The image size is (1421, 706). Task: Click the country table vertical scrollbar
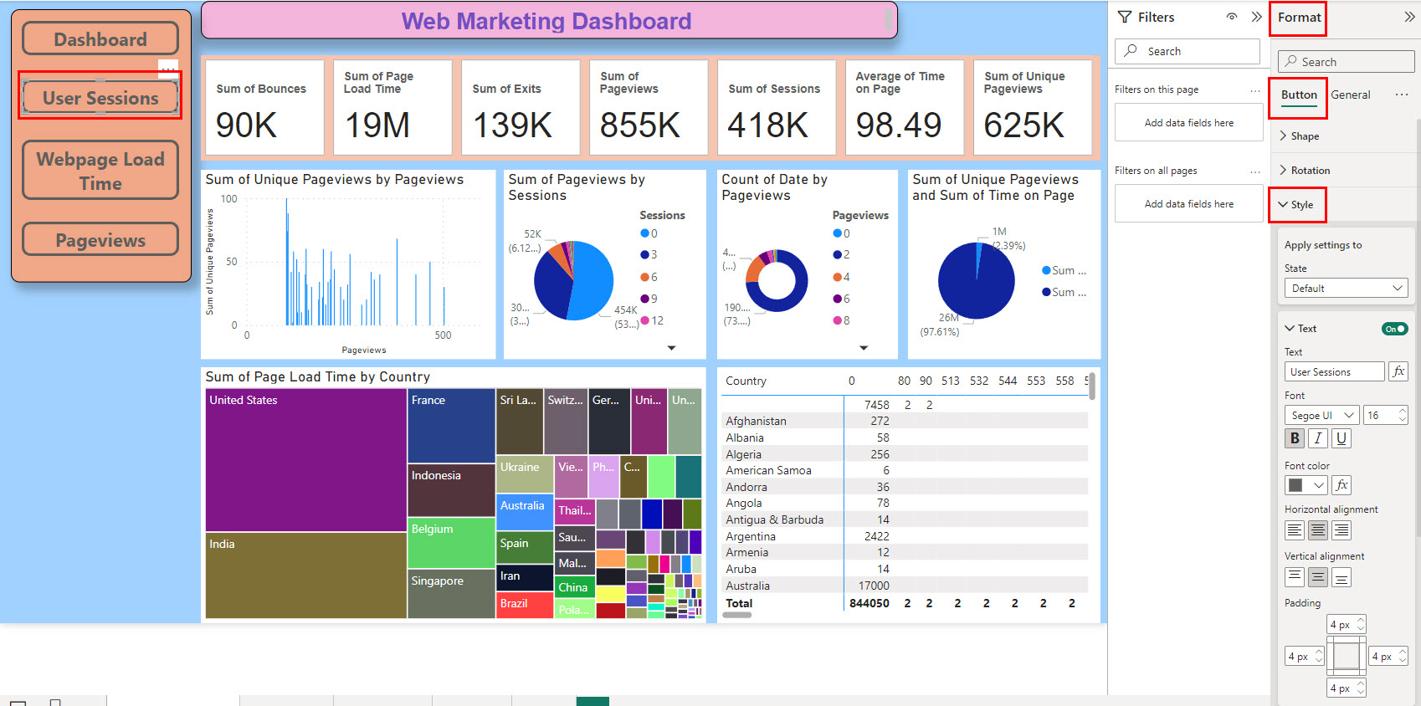[1092, 386]
